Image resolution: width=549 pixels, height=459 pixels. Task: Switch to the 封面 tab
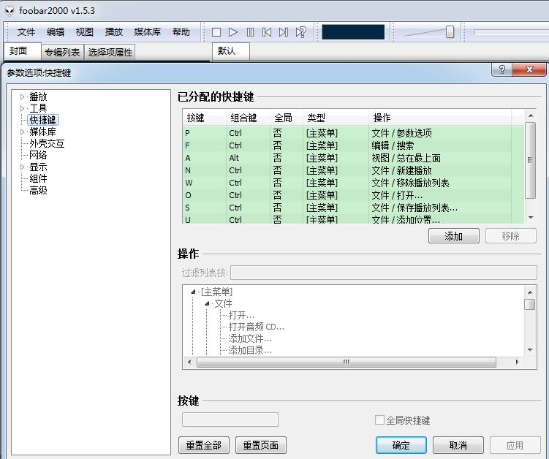click(x=23, y=51)
